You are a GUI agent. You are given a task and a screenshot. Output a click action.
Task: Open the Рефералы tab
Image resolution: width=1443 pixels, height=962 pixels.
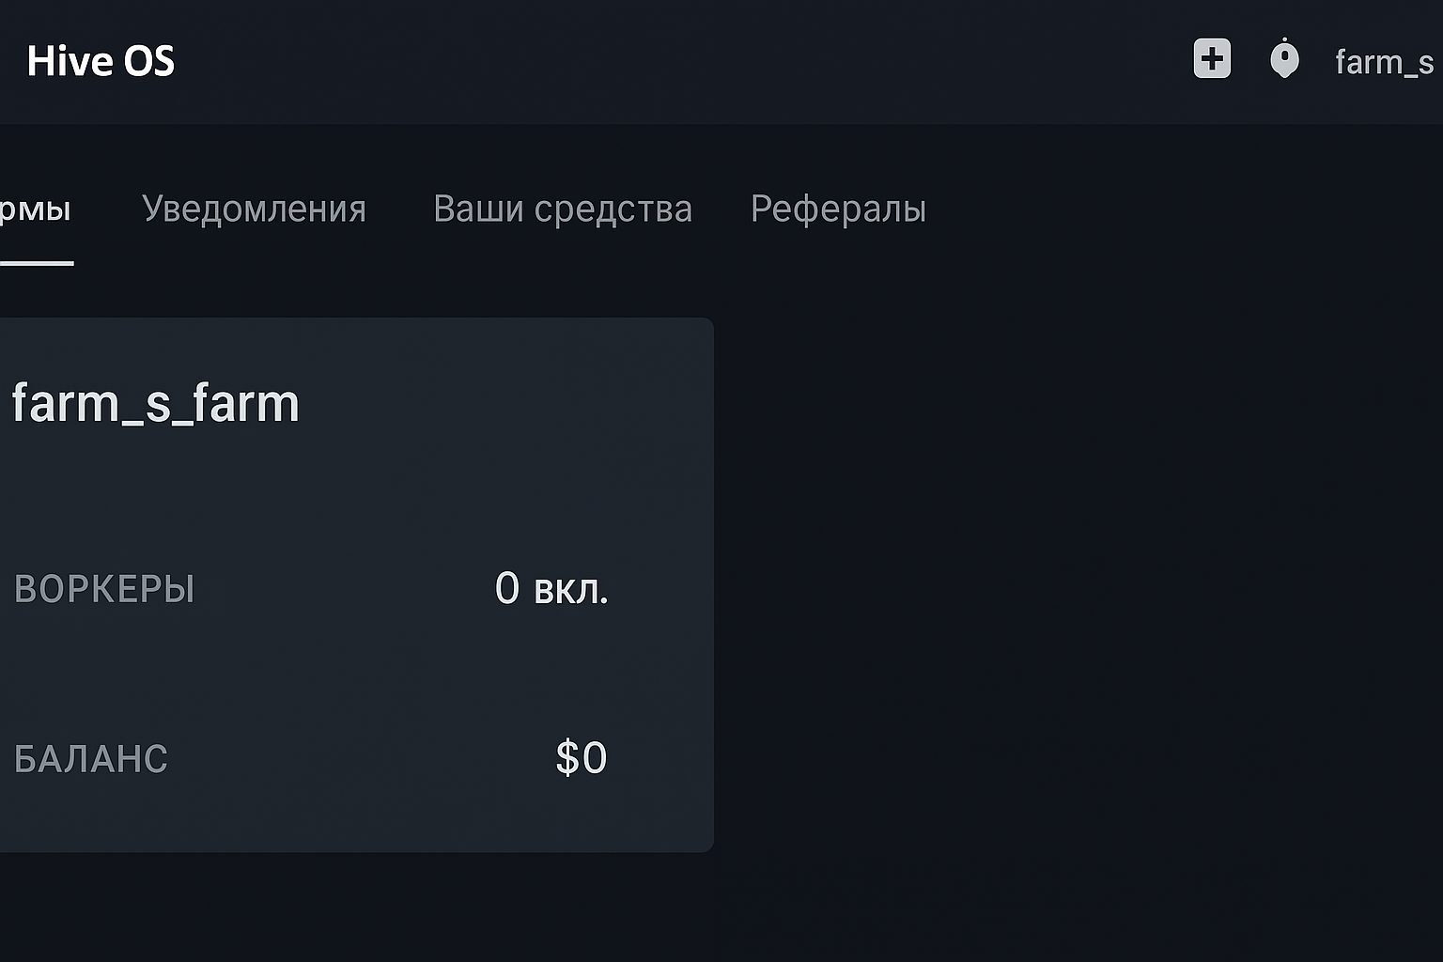click(x=838, y=209)
